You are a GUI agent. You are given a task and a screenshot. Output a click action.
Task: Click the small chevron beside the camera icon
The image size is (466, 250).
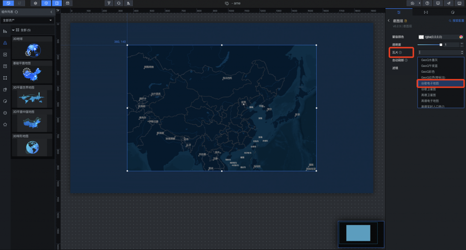tap(420, 3)
